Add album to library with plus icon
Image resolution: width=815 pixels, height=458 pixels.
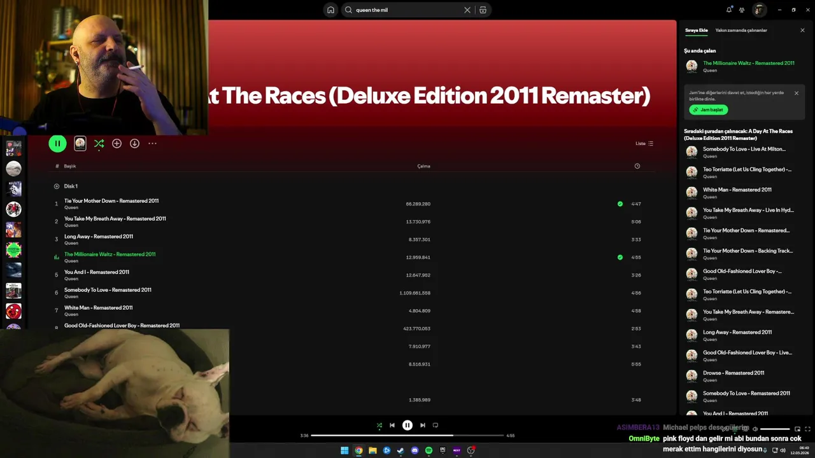coord(117,144)
